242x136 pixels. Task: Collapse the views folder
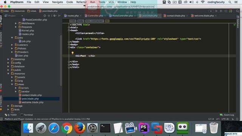tap(12, 84)
